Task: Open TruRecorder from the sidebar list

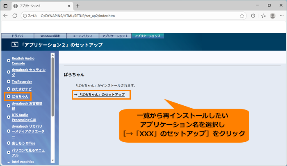Action: pos(22,82)
